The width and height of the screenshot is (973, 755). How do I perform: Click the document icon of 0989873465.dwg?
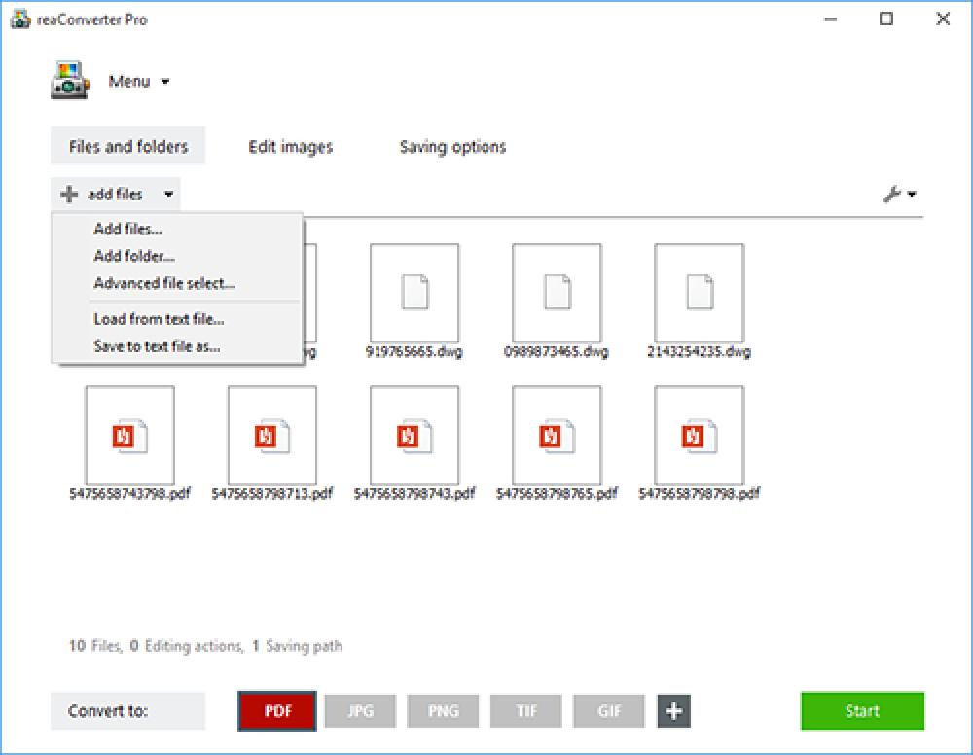pos(556,294)
